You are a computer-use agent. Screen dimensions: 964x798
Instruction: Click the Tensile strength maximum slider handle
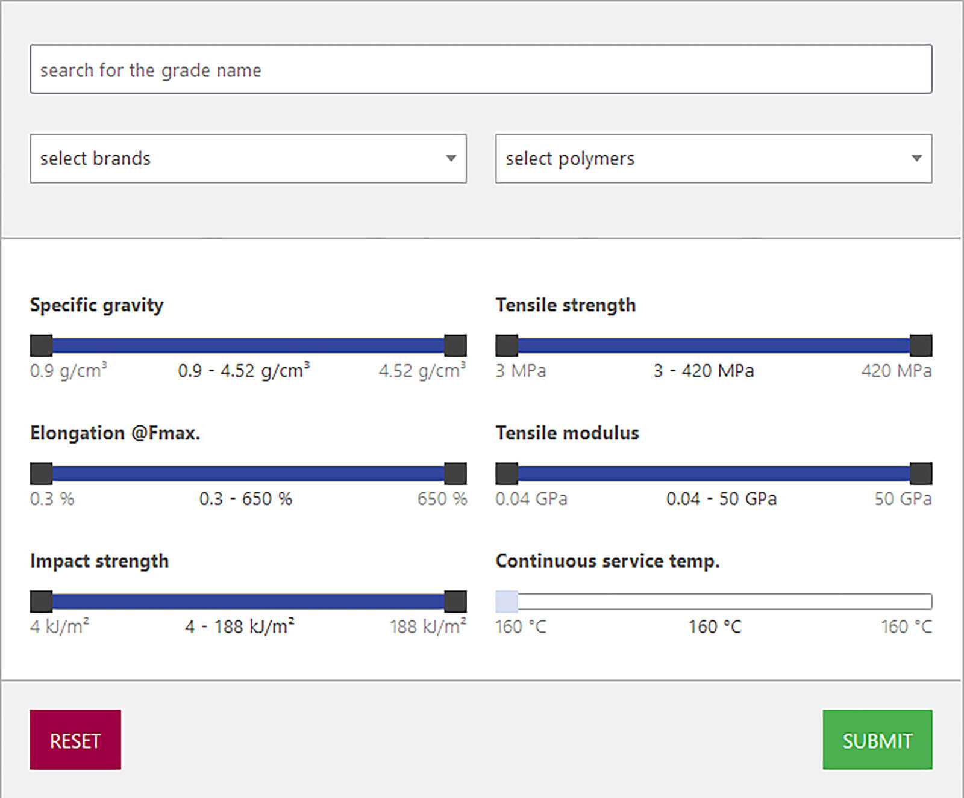coord(921,345)
